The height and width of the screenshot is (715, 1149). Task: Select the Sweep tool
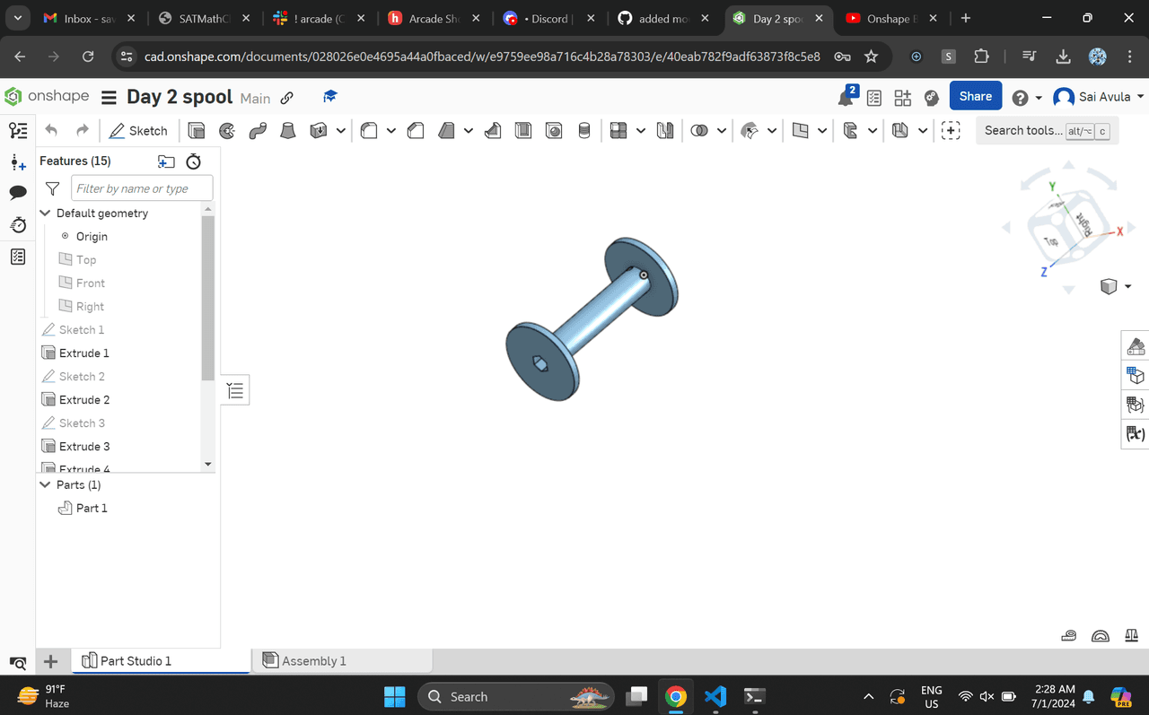pyautogui.click(x=258, y=131)
